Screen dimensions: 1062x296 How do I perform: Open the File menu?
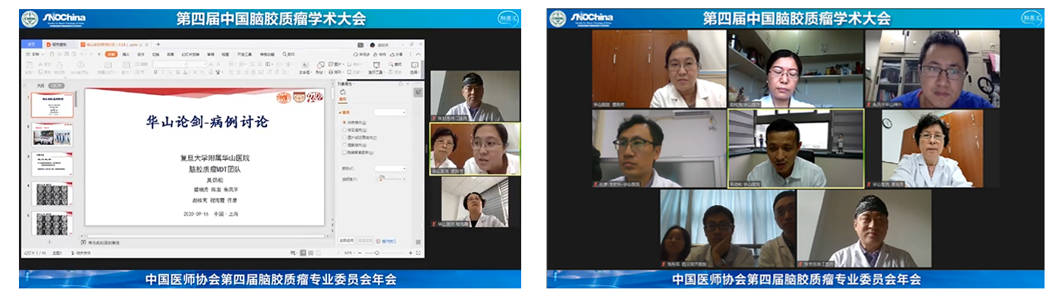pos(34,55)
